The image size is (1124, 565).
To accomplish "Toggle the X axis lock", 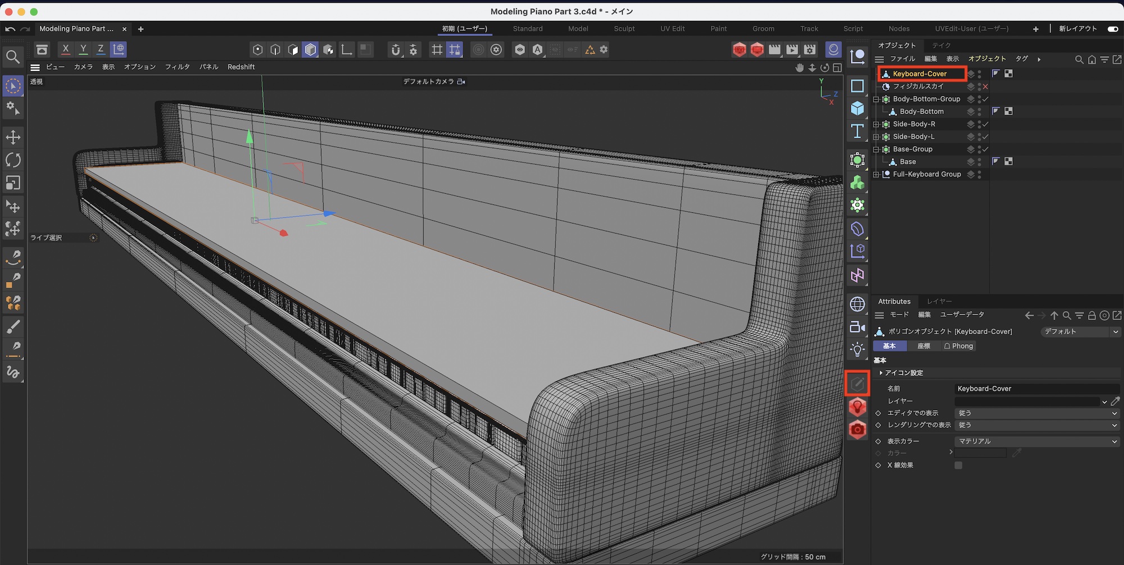I will tap(65, 49).
